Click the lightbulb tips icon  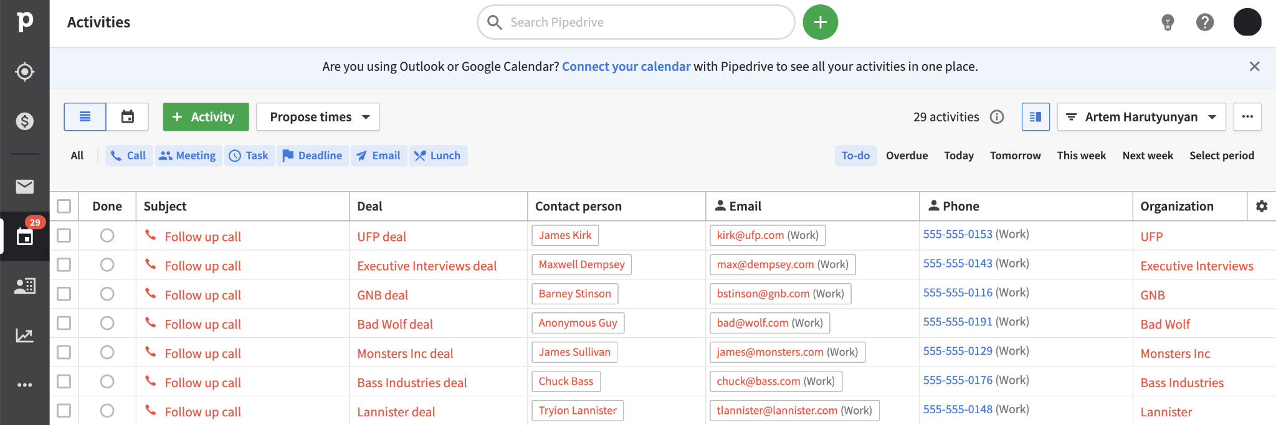pyautogui.click(x=1168, y=22)
